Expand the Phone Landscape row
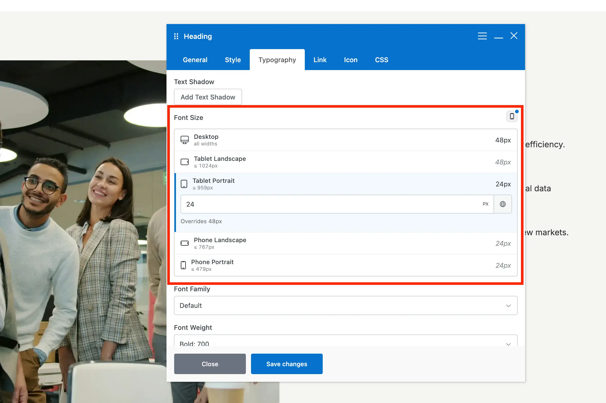The height and width of the screenshot is (403, 606). point(346,243)
